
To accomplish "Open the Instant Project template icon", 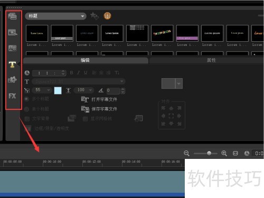I will [13, 32].
